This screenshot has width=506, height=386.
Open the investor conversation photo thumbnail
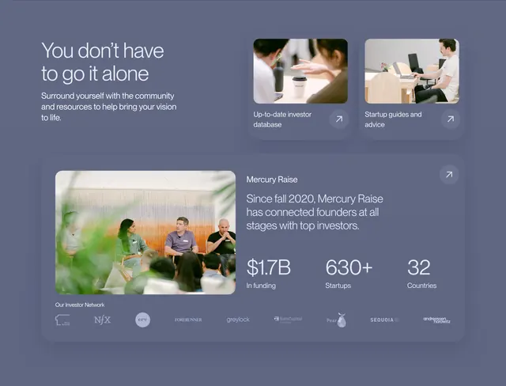[300, 71]
